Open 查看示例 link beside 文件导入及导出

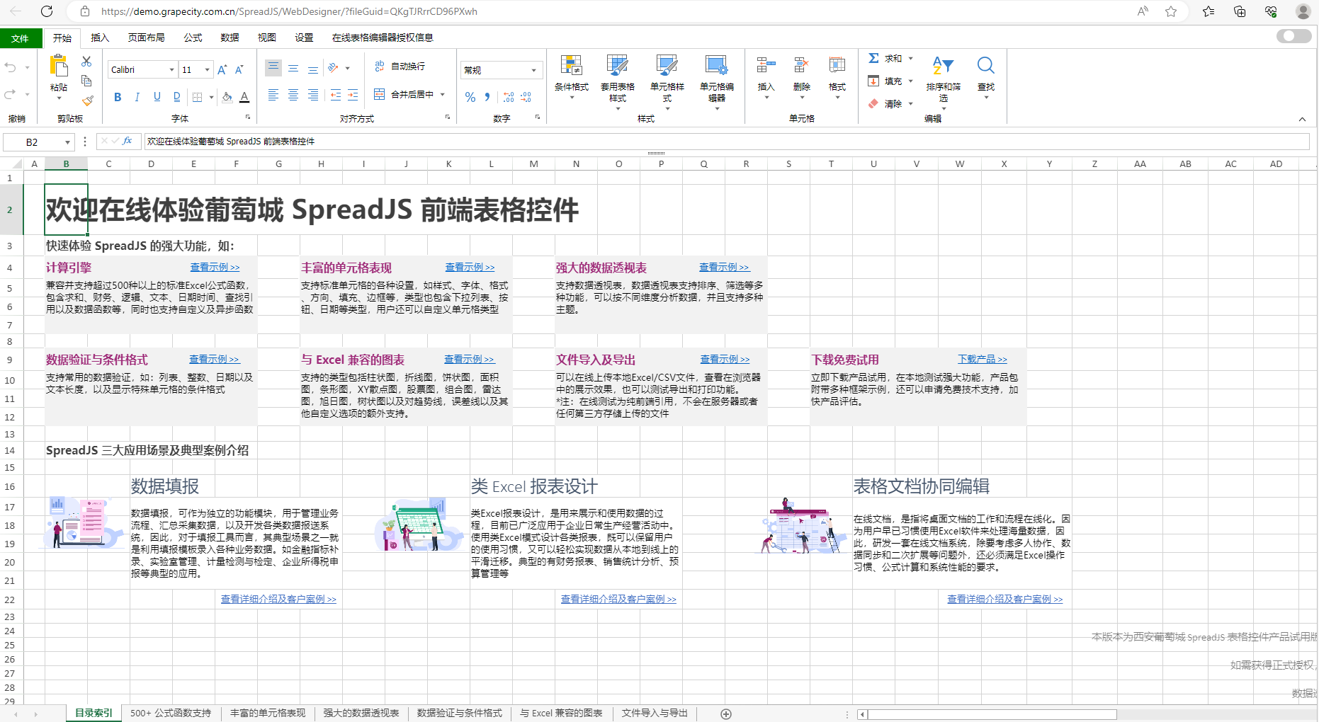725,359
